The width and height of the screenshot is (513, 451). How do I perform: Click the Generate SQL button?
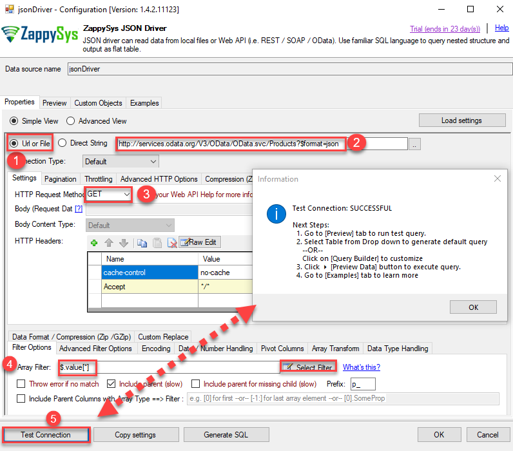226,435
